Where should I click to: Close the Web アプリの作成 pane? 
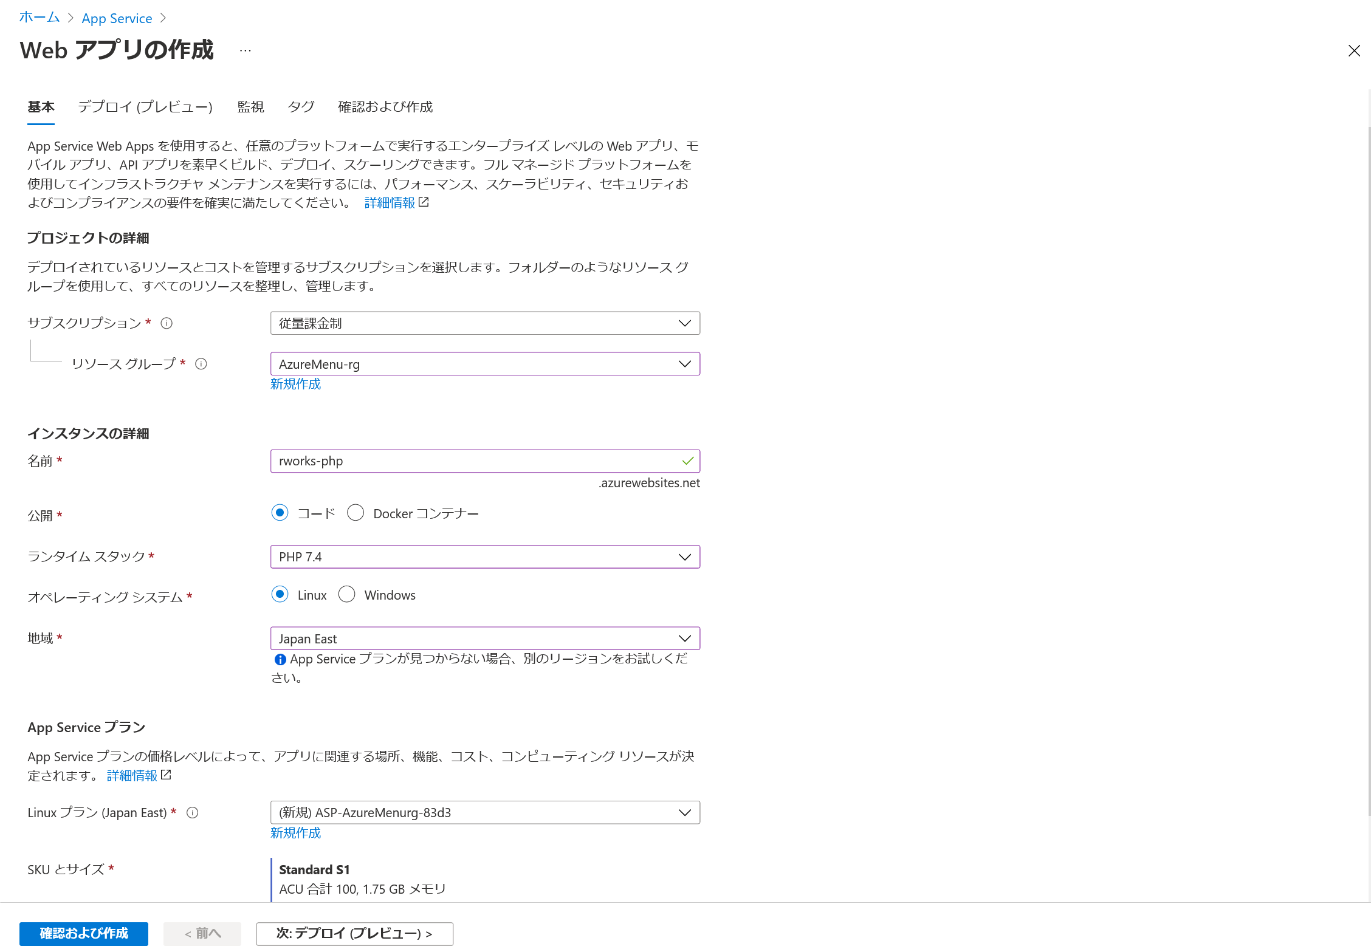click(1354, 50)
